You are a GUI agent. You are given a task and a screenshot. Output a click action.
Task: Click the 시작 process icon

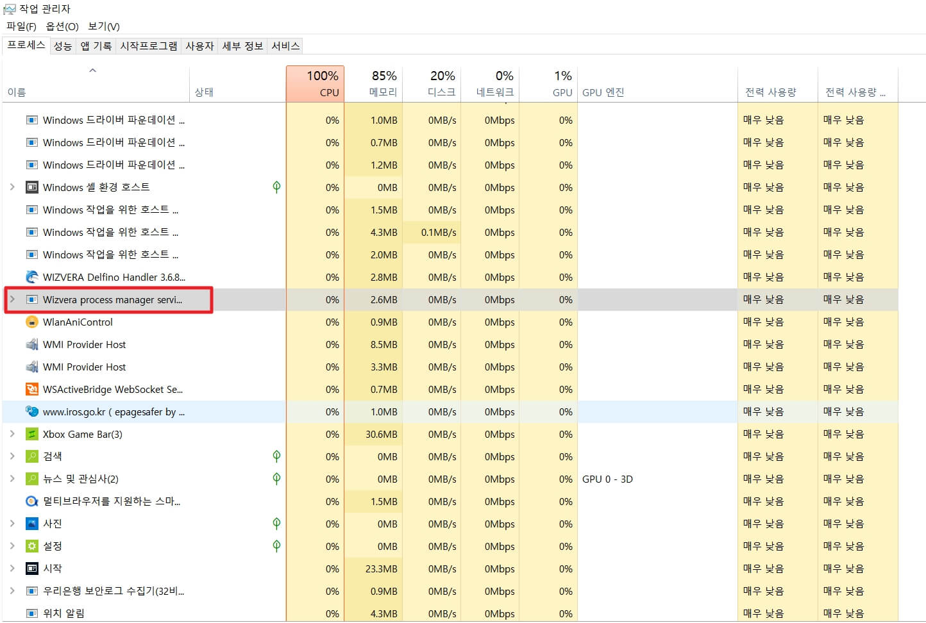[x=31, y=569]
